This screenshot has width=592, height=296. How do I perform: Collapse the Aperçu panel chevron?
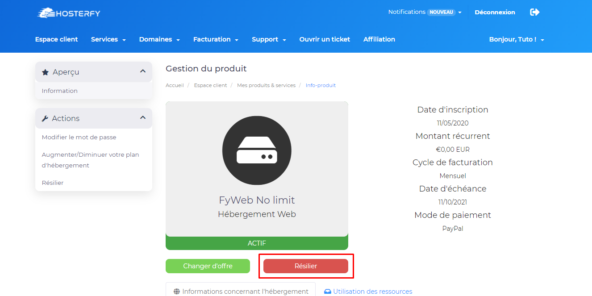click(x=143, y=71)
